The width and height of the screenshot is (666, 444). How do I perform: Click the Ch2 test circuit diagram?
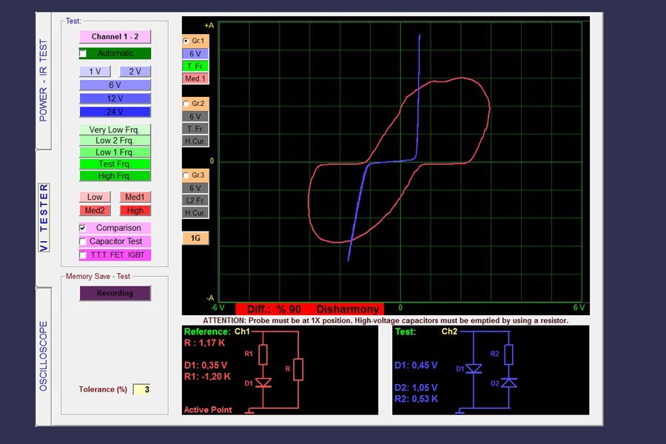(486, 371)
